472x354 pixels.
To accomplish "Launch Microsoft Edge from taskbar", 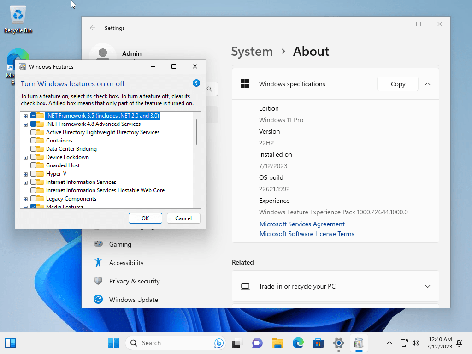I will click(x=298, y=343).
